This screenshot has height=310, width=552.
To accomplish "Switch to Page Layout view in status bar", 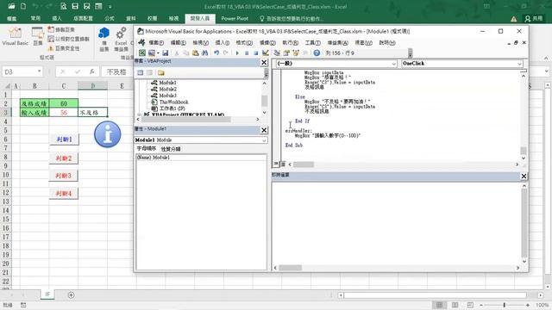I will (x=455, y=305).
